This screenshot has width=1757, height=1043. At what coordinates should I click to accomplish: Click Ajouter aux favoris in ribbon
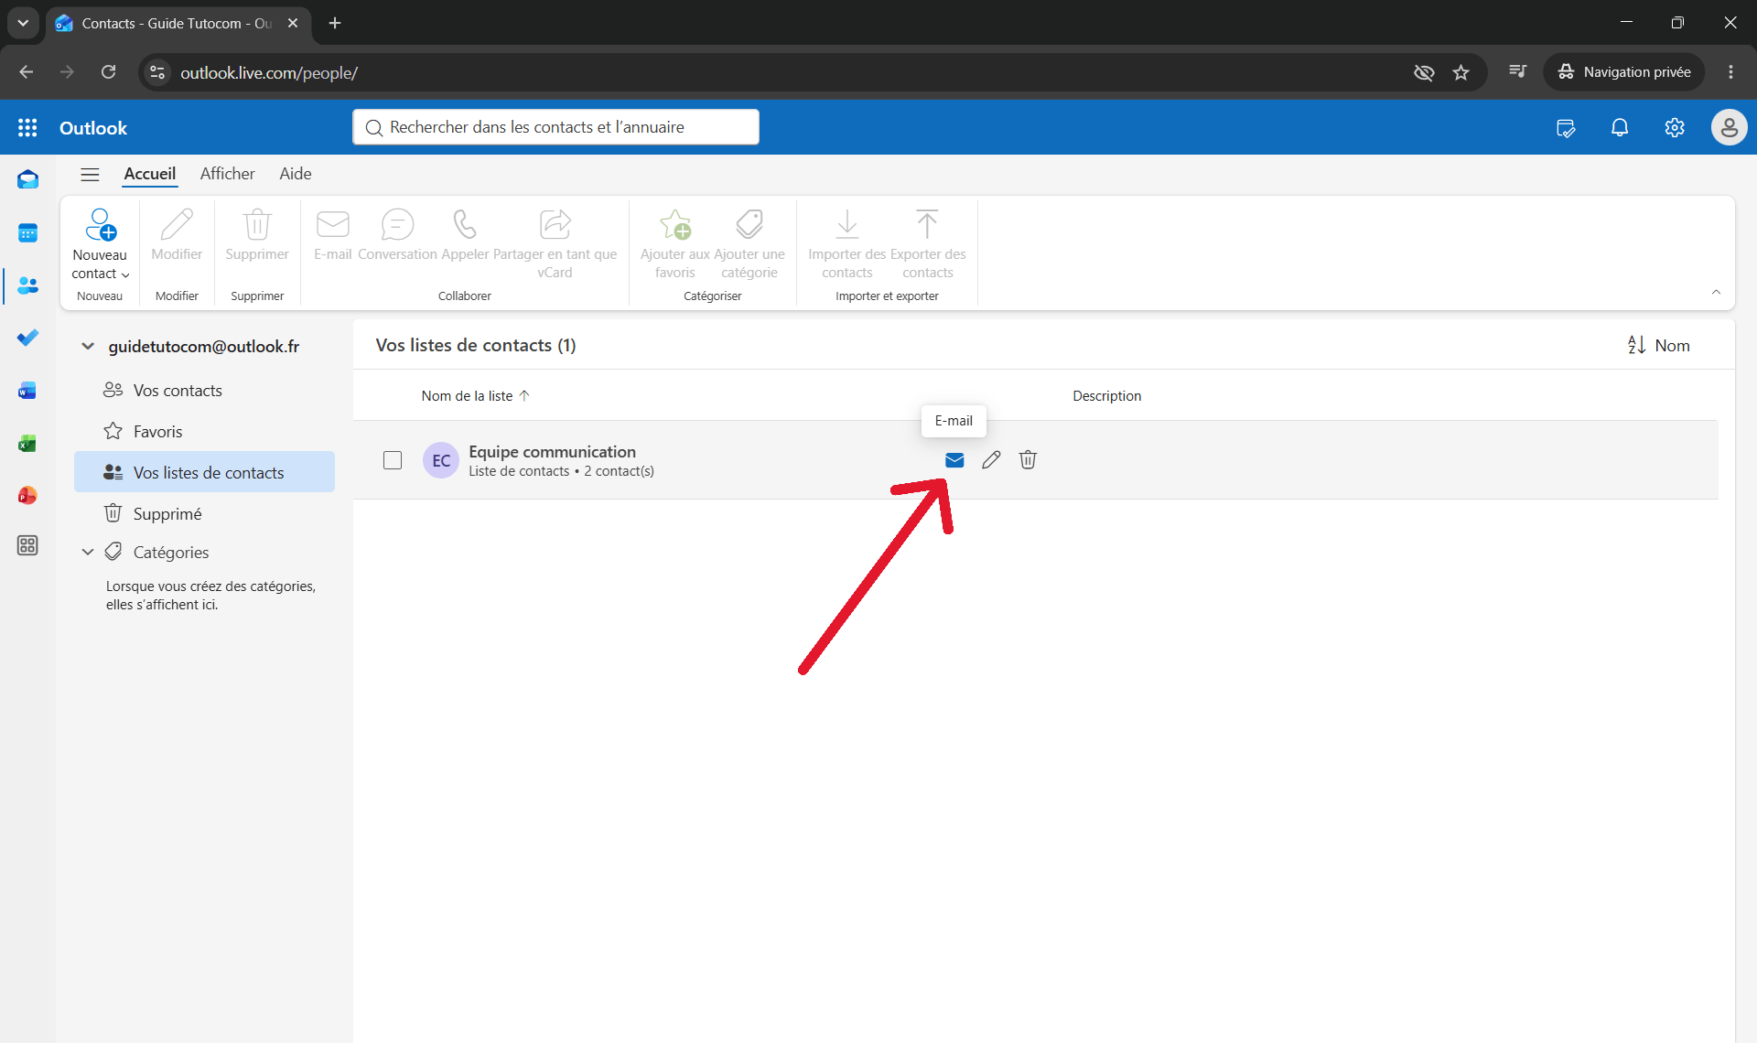point(675,243)
